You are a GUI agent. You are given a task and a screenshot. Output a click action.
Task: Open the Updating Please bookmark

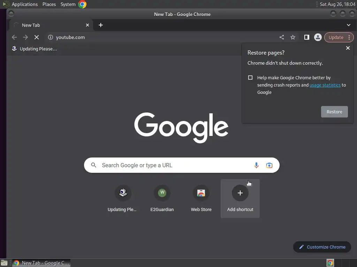click(x=35, y=49)
